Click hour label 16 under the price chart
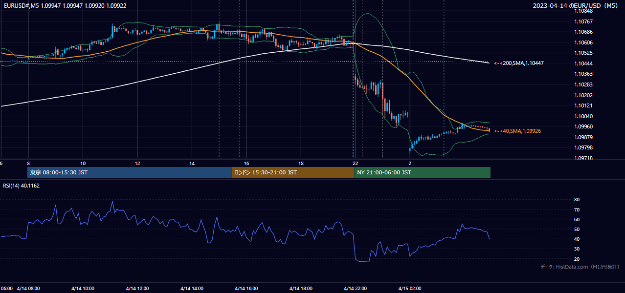The width and height of the screenshot is (625, 293). 246,163
